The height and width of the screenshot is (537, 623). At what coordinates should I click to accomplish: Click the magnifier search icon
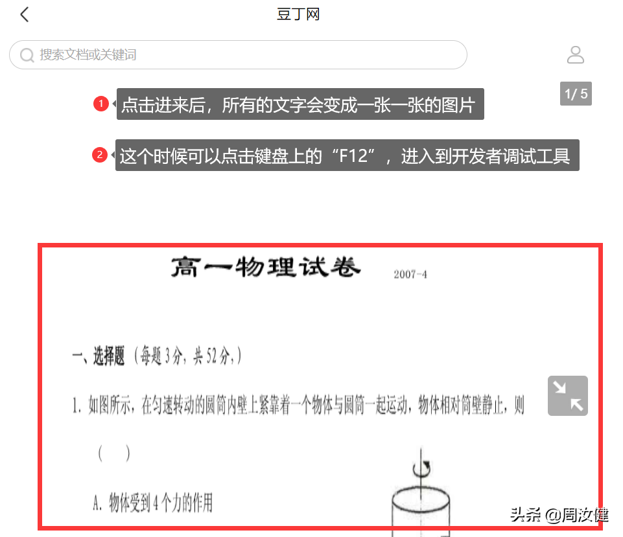pos(27,55)
